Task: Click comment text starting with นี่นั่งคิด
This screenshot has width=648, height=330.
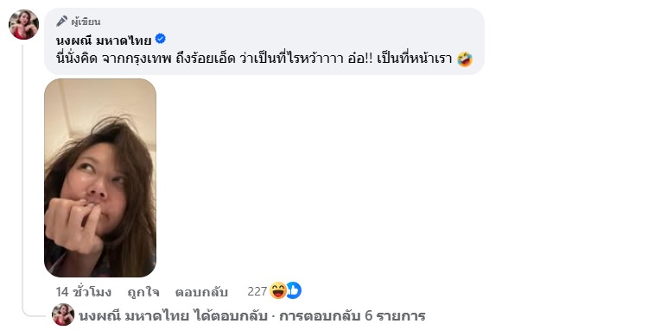Action: tap(254, 59)
